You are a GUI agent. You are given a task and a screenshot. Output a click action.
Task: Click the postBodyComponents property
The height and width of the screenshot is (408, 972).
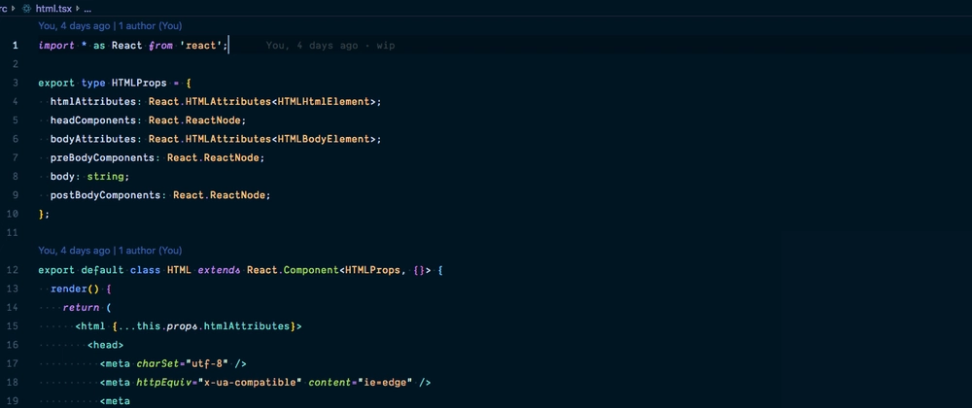click(107, 195)
